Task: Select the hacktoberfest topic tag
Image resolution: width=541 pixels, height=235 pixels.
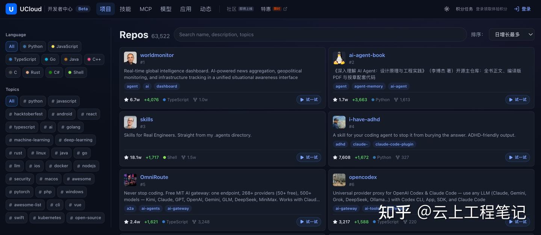Action: click(26, 114)
